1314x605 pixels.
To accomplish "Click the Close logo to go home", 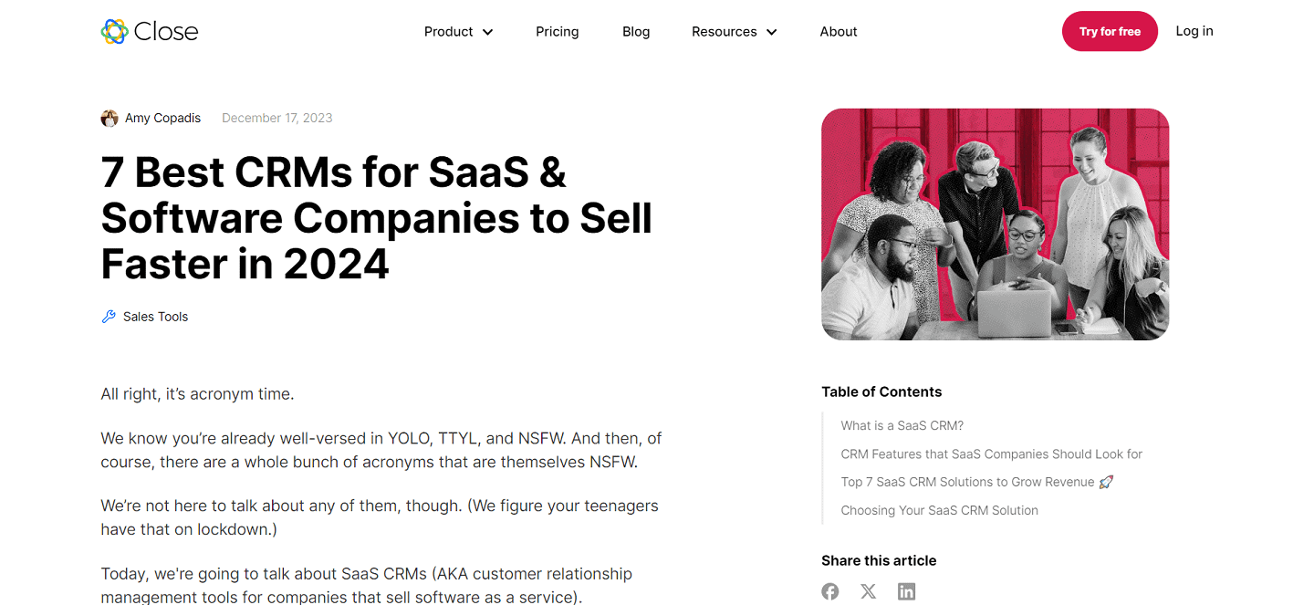I will [149, 30].
